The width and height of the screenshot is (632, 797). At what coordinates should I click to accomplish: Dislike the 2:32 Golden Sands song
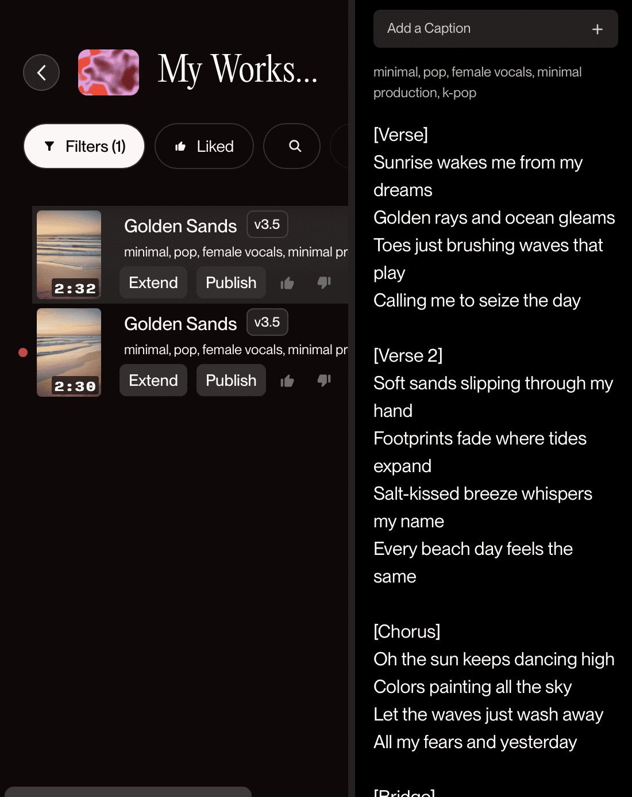coord(324,282)
